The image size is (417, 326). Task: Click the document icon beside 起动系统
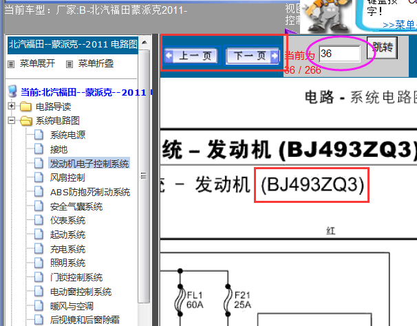(39, 235)
